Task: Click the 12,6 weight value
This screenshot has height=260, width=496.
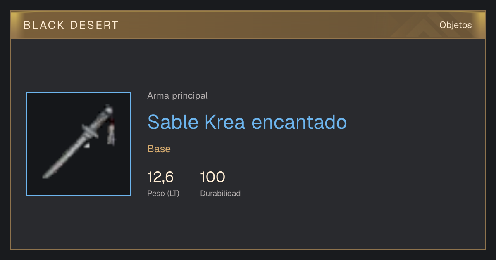Action: tap(160, 177)
